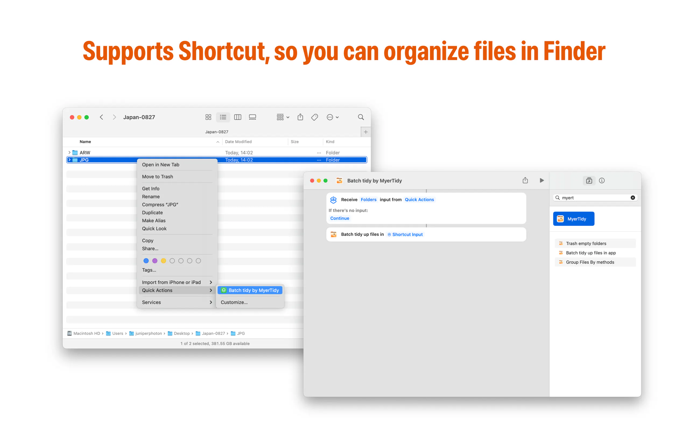Screen dimensions: 689x431
Task: Open shortcut details info panel
Action: [602, 180]
